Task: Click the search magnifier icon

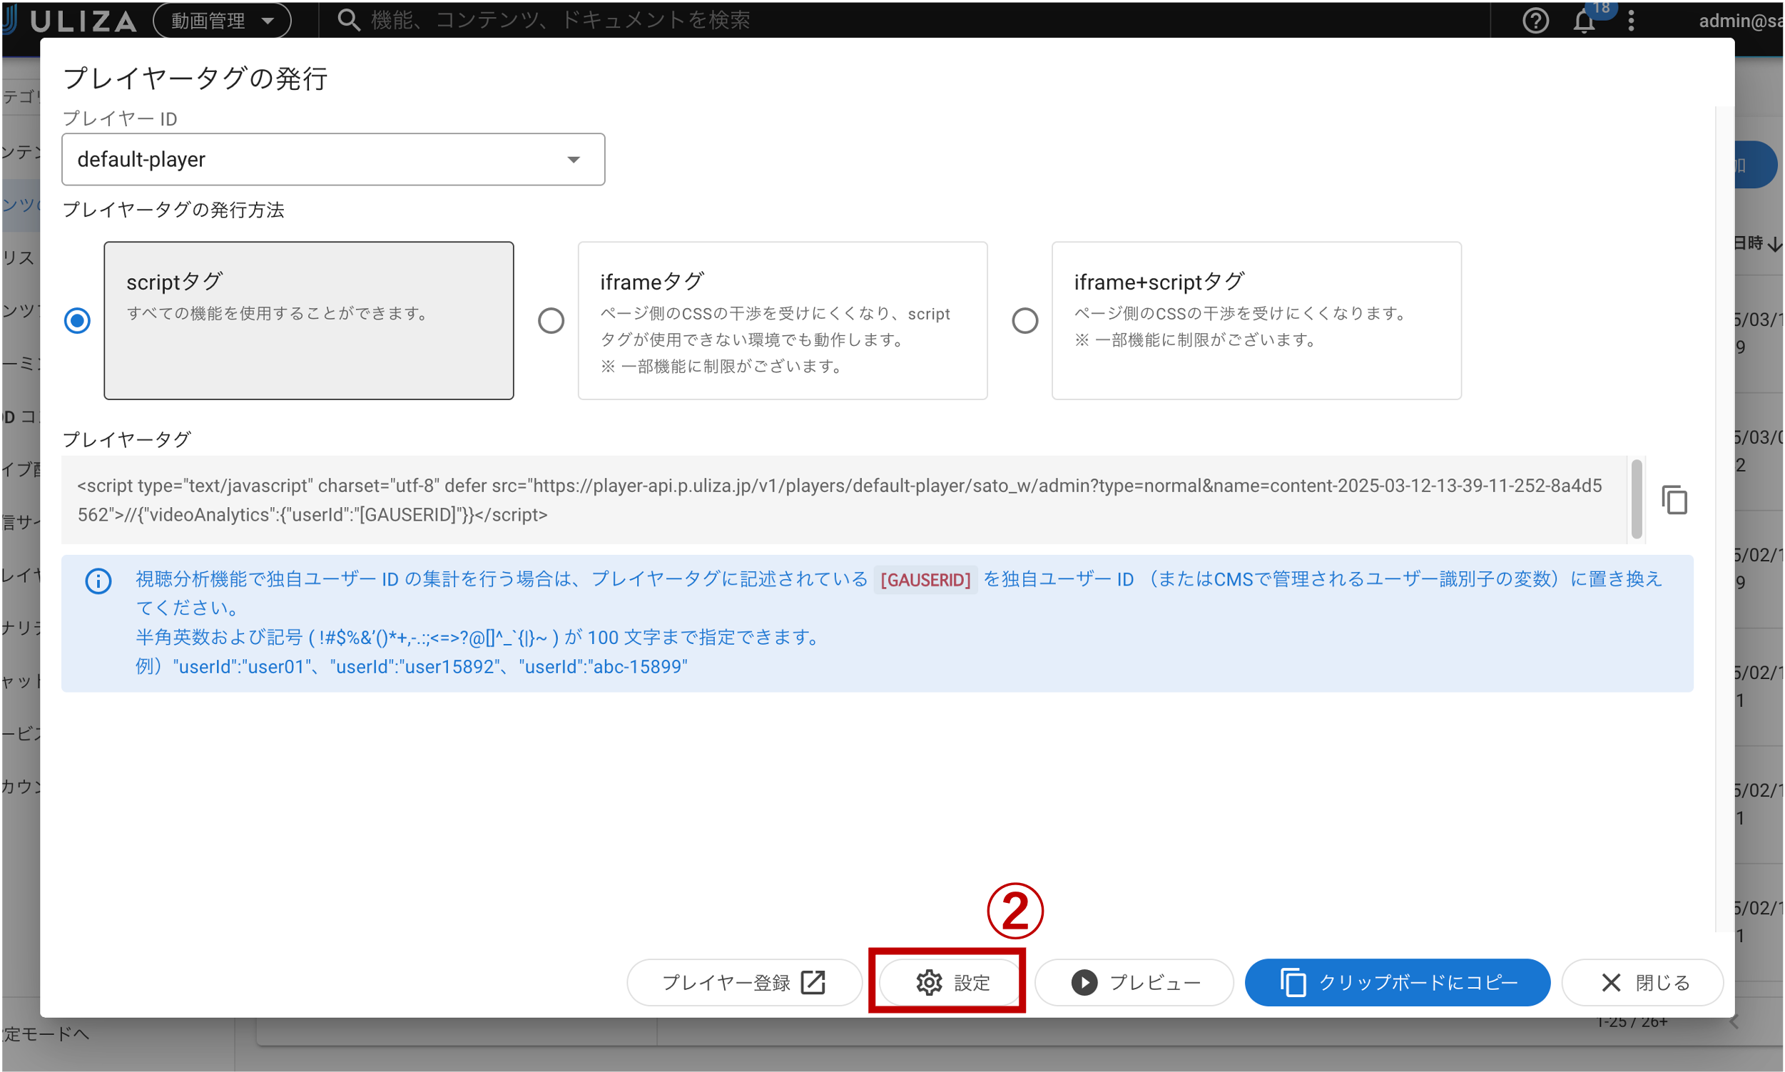Action: tap(348, 20)
